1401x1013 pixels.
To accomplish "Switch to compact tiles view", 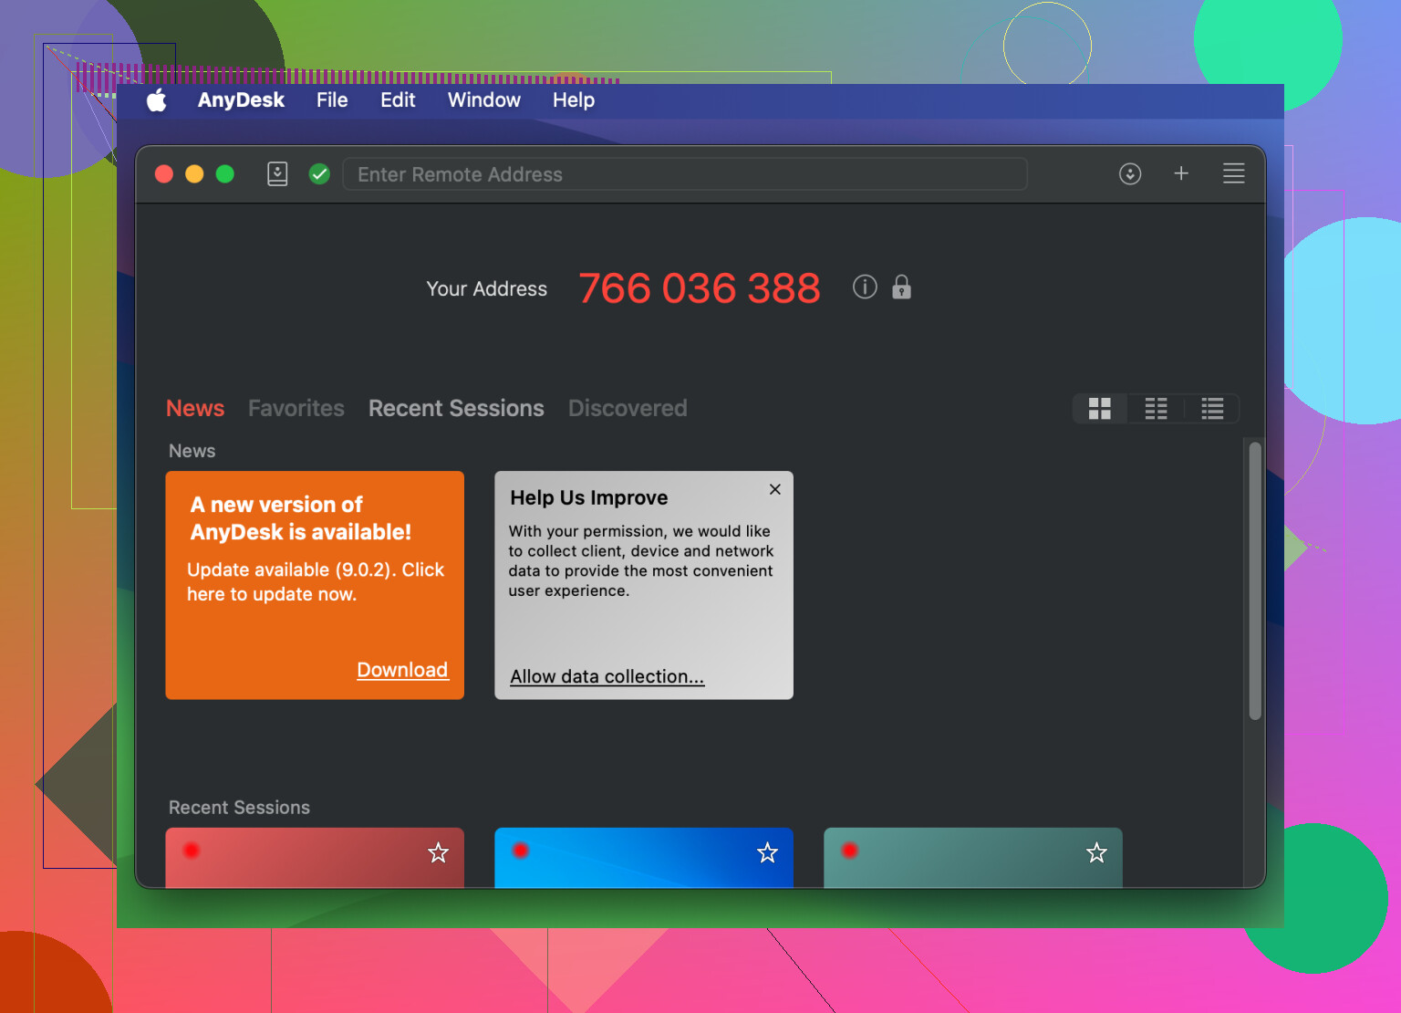I will [1156, 409].
